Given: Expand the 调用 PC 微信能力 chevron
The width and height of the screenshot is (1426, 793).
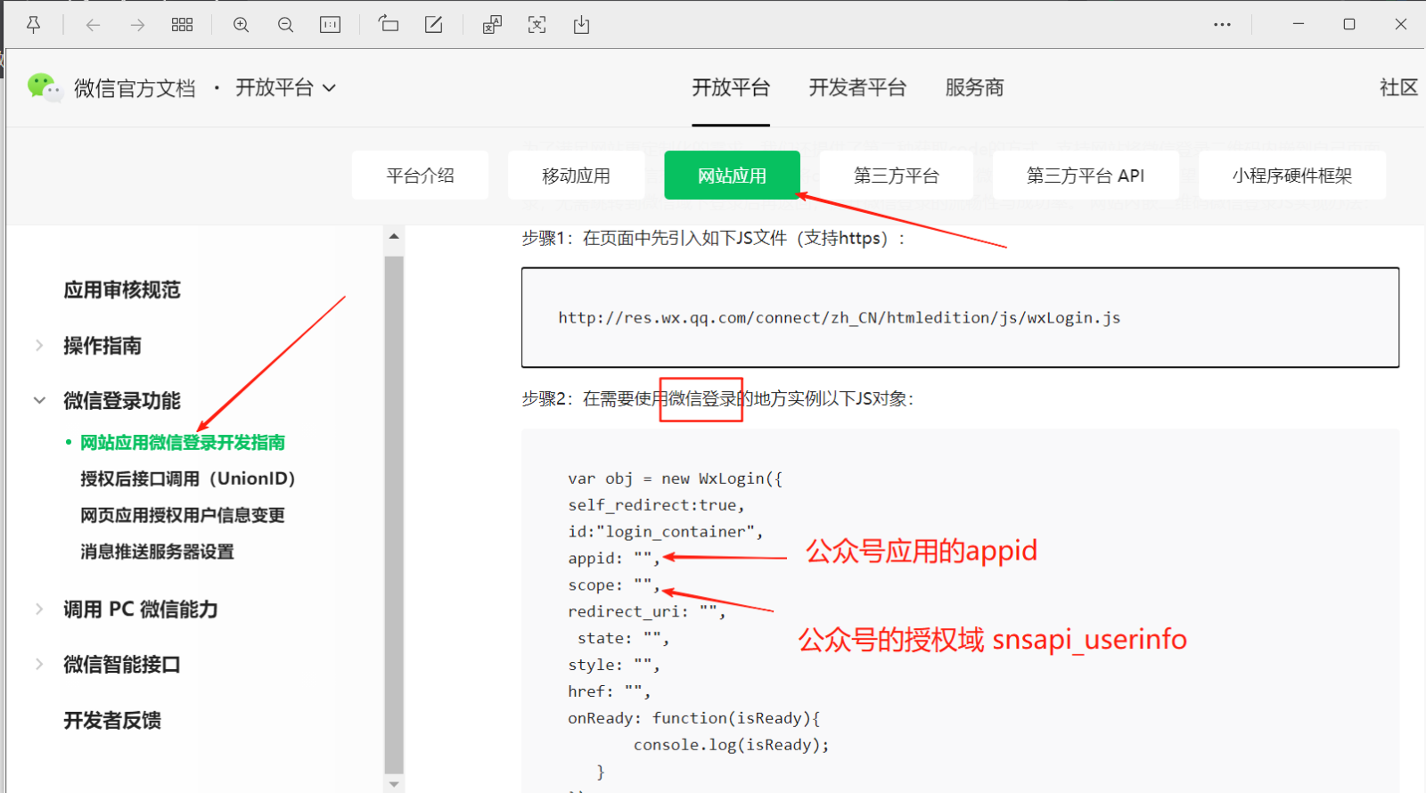Looking at the screenshot, I should 39,609.
